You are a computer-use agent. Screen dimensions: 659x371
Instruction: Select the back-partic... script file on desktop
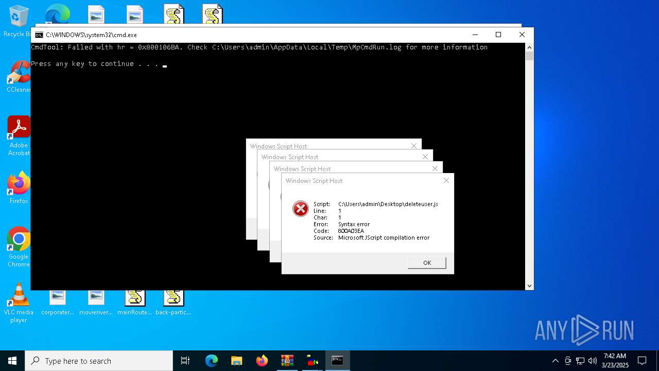[173, 303]
